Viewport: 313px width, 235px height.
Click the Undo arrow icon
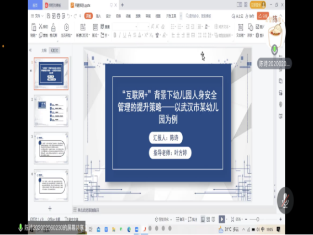coord(68,16)
